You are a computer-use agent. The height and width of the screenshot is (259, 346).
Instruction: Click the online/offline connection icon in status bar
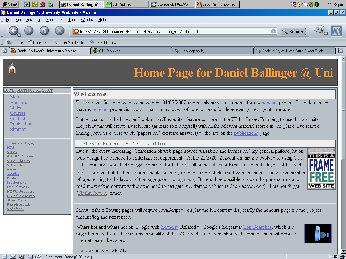pos(334,257)
